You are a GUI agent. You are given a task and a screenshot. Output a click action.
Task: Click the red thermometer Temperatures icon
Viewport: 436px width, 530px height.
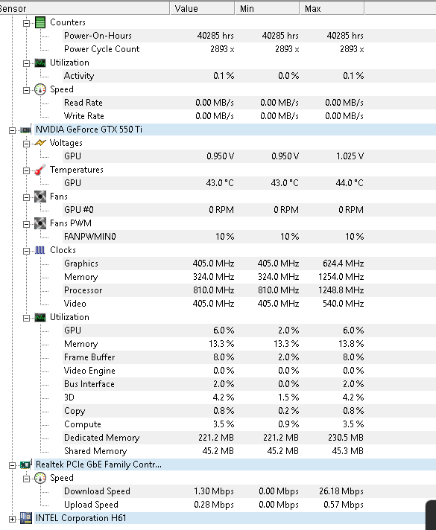tap(40, 170)
